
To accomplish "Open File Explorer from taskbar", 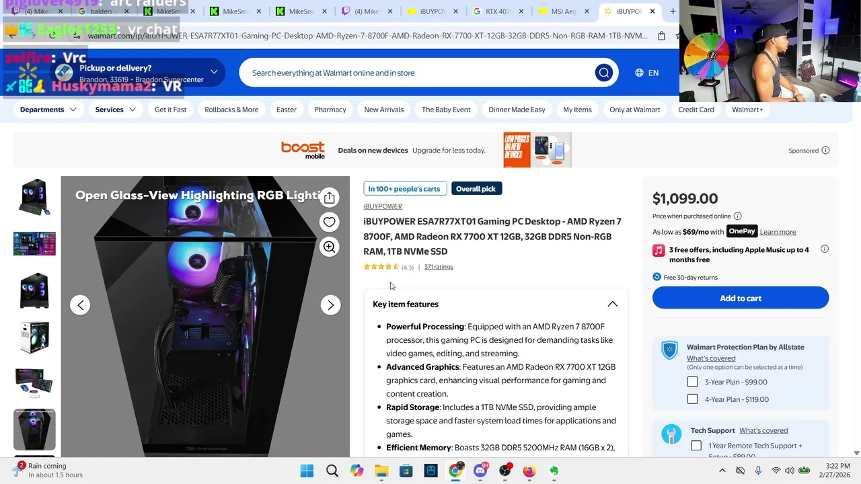I will 381,471.
